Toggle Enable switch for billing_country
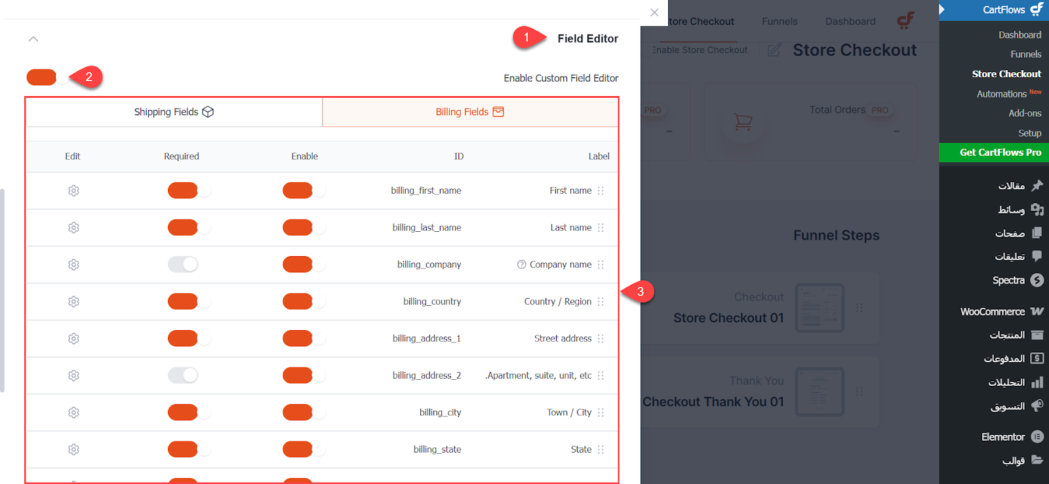 coord(304,301)
